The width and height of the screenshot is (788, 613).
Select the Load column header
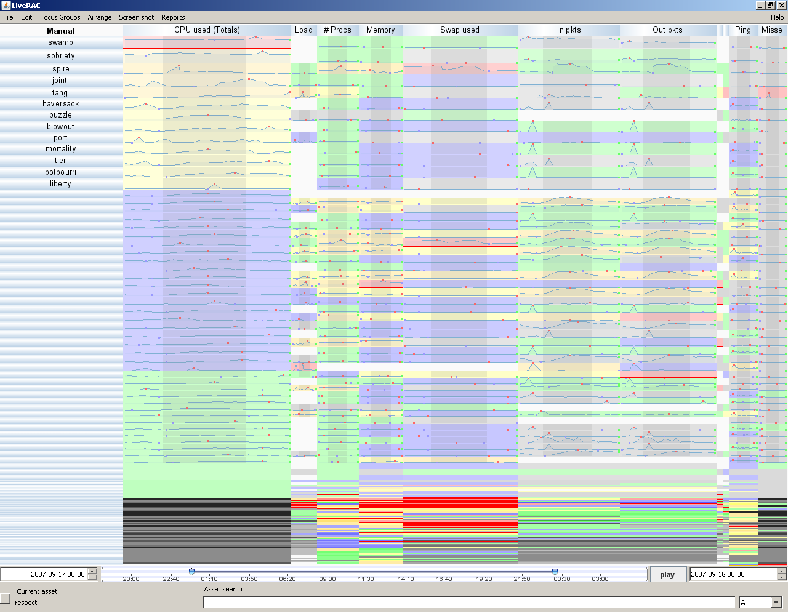(304, 30)
